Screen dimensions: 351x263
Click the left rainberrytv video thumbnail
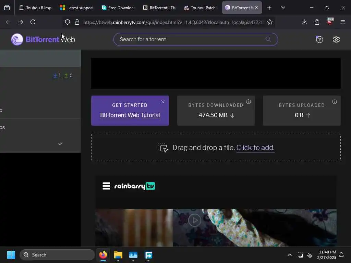pyautogui.click(x=134, y=228)
